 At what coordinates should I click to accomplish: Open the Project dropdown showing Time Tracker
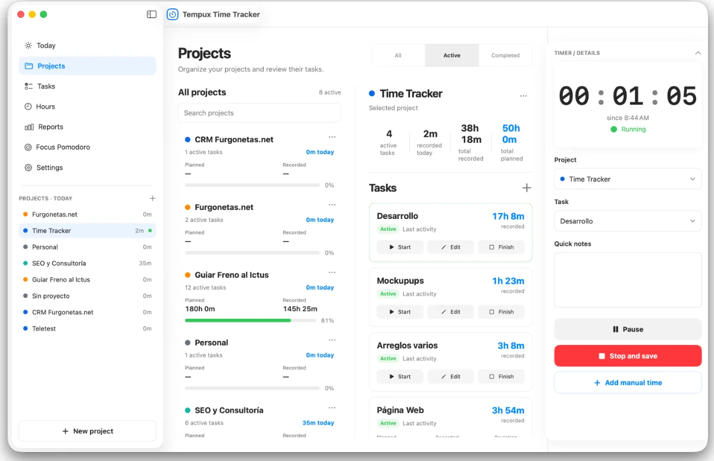[628, 179]
